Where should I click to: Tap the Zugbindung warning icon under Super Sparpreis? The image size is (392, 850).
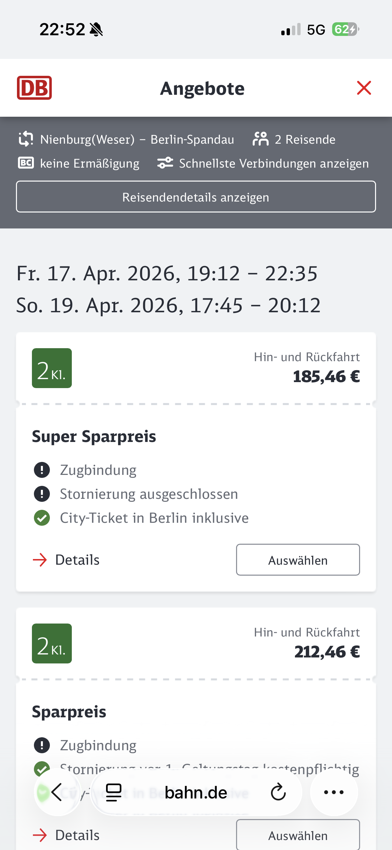pyautogui.click(x=42, y=470)
